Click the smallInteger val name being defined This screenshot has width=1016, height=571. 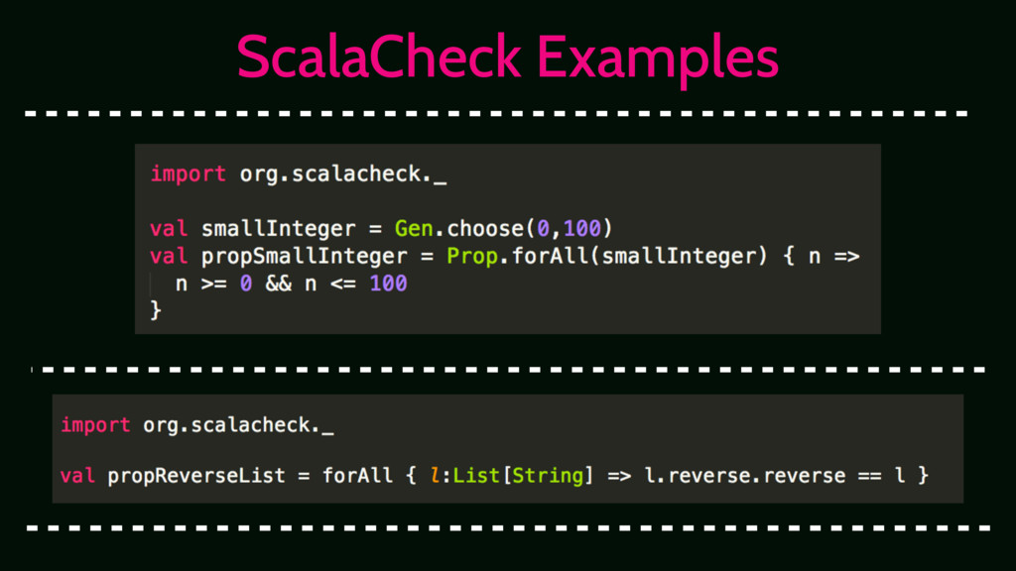[x=265, y=229]
